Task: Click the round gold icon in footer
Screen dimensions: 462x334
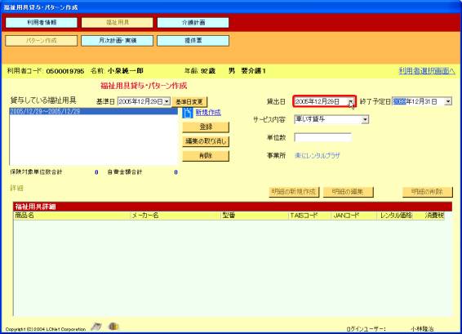Action: click(113, 326)
